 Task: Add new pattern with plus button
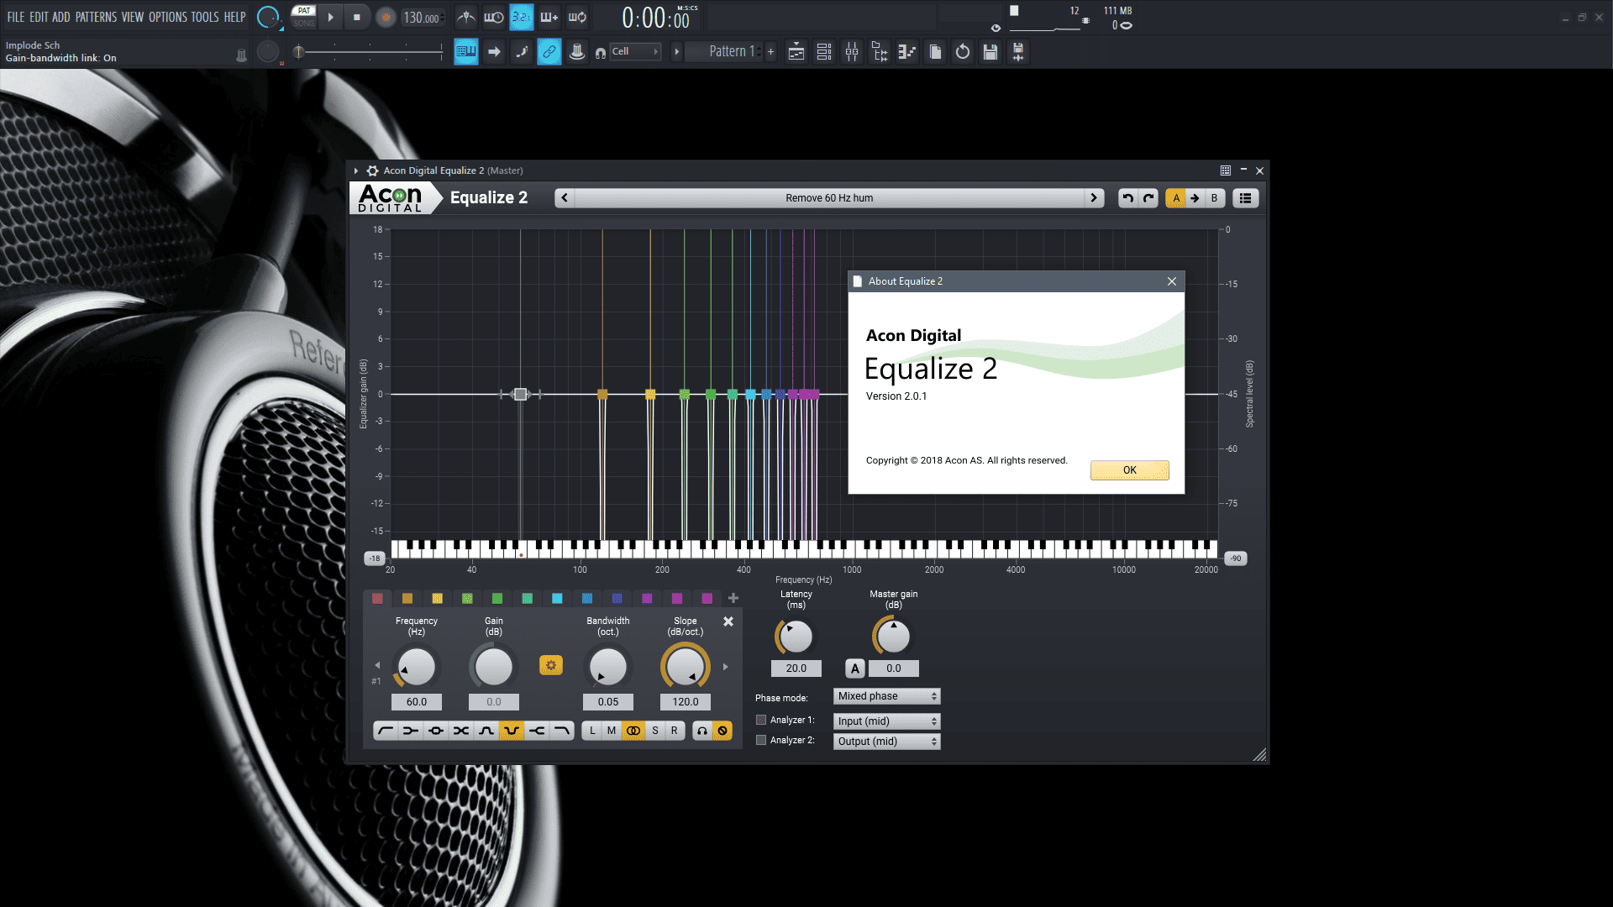(770, 52)
